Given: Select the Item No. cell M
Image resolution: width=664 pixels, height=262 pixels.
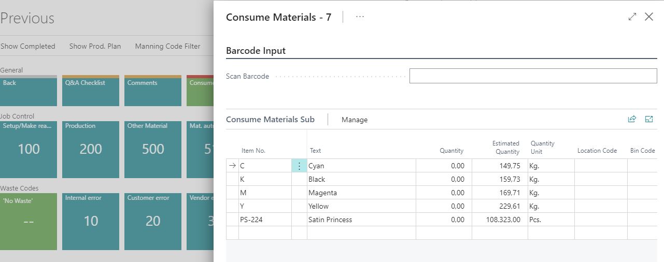Looking at the screenshot, I should pyautogui.click(x=265, y=193).
